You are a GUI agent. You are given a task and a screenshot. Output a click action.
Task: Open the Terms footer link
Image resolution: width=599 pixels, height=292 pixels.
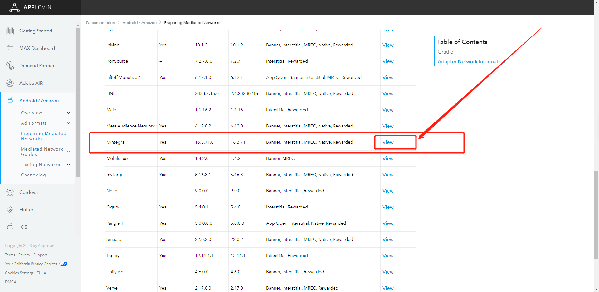(10, 255)
